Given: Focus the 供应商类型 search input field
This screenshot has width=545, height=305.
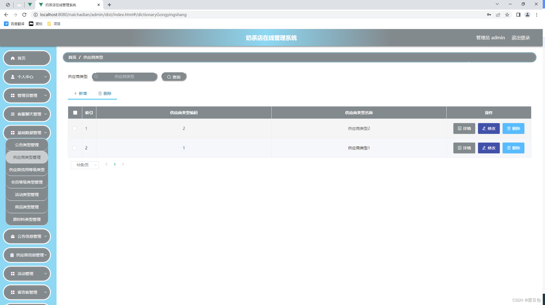Looking at the screenshot, I should [125, 77].
